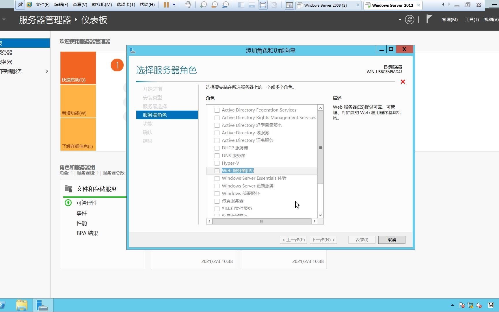Screen dimensions: 499x312
Task: Click the red X error icon in wizard
Action: click(x=403, y=82)
